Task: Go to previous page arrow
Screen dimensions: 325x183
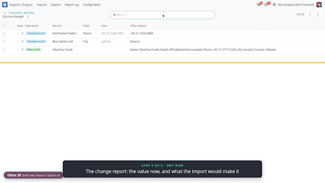Action: pyautogui.click(x=310, y=14)
